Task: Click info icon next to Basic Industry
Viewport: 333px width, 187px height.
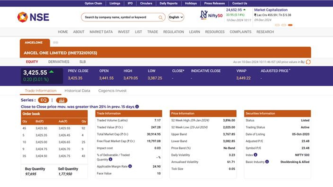Action: point(267,162)
